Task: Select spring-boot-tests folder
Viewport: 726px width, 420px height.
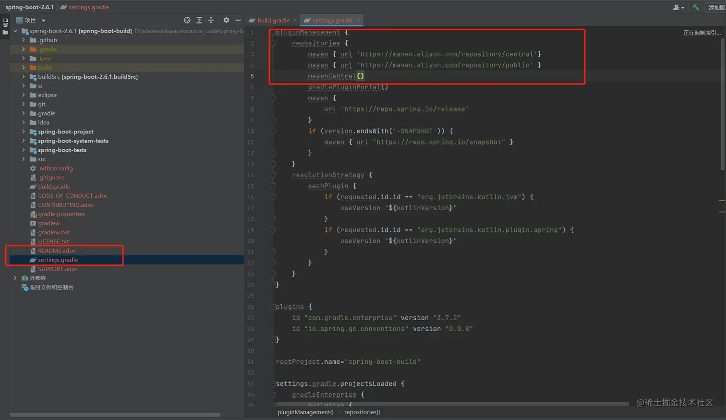Action: (x=62, y=150)
